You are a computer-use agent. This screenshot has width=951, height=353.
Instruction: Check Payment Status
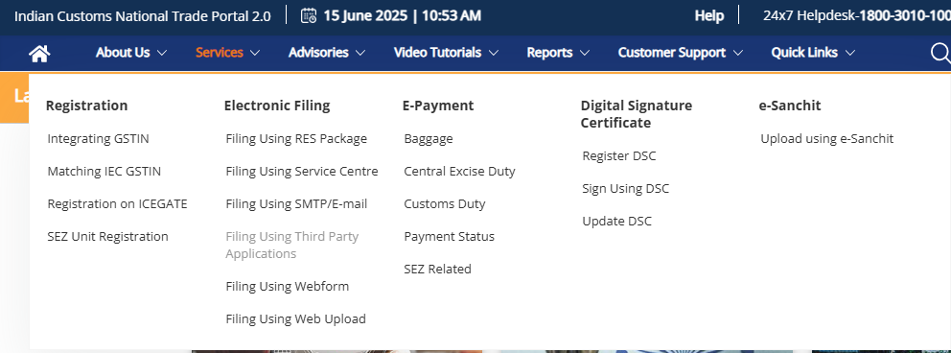[450, 237]
